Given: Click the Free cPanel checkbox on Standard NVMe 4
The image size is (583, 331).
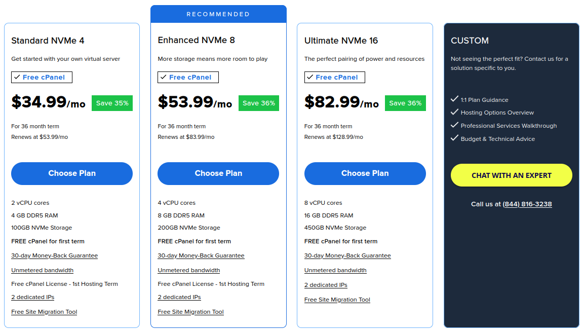Looking at the screenshot, I should point(42,77).
